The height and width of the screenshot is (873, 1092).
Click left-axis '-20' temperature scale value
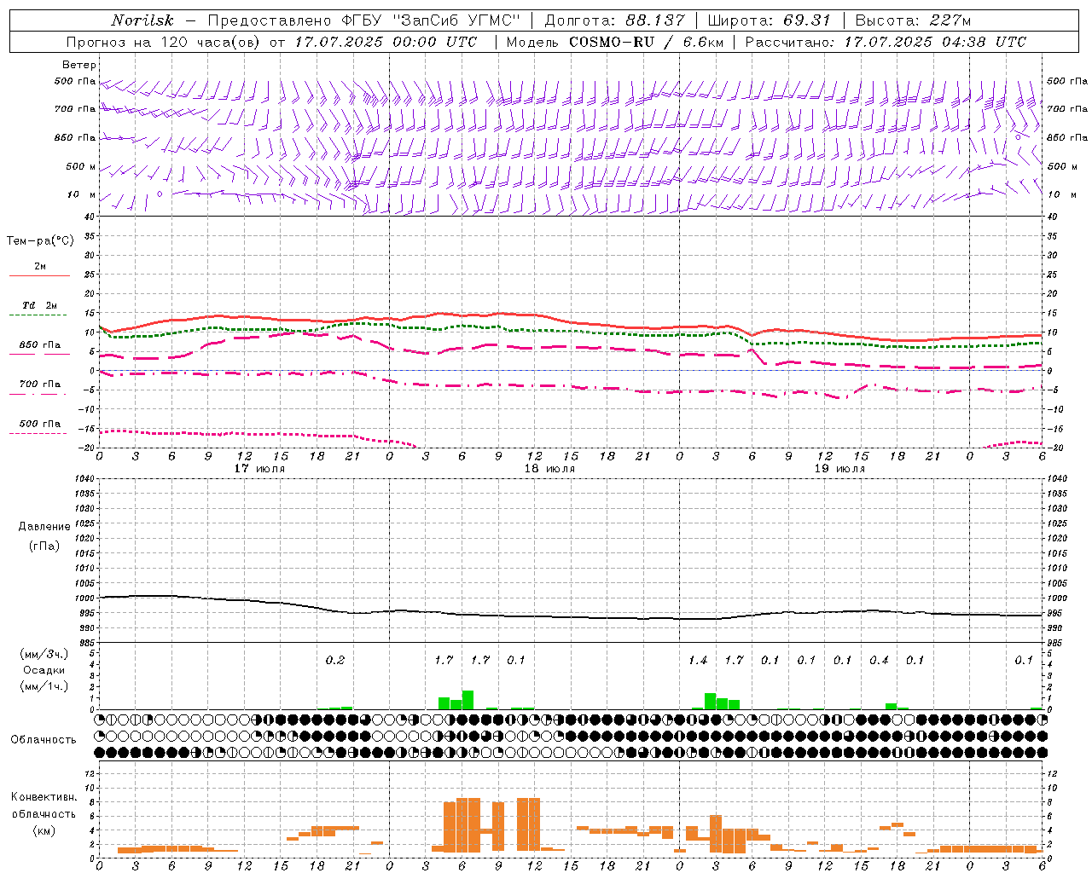(x=88, y=448)
